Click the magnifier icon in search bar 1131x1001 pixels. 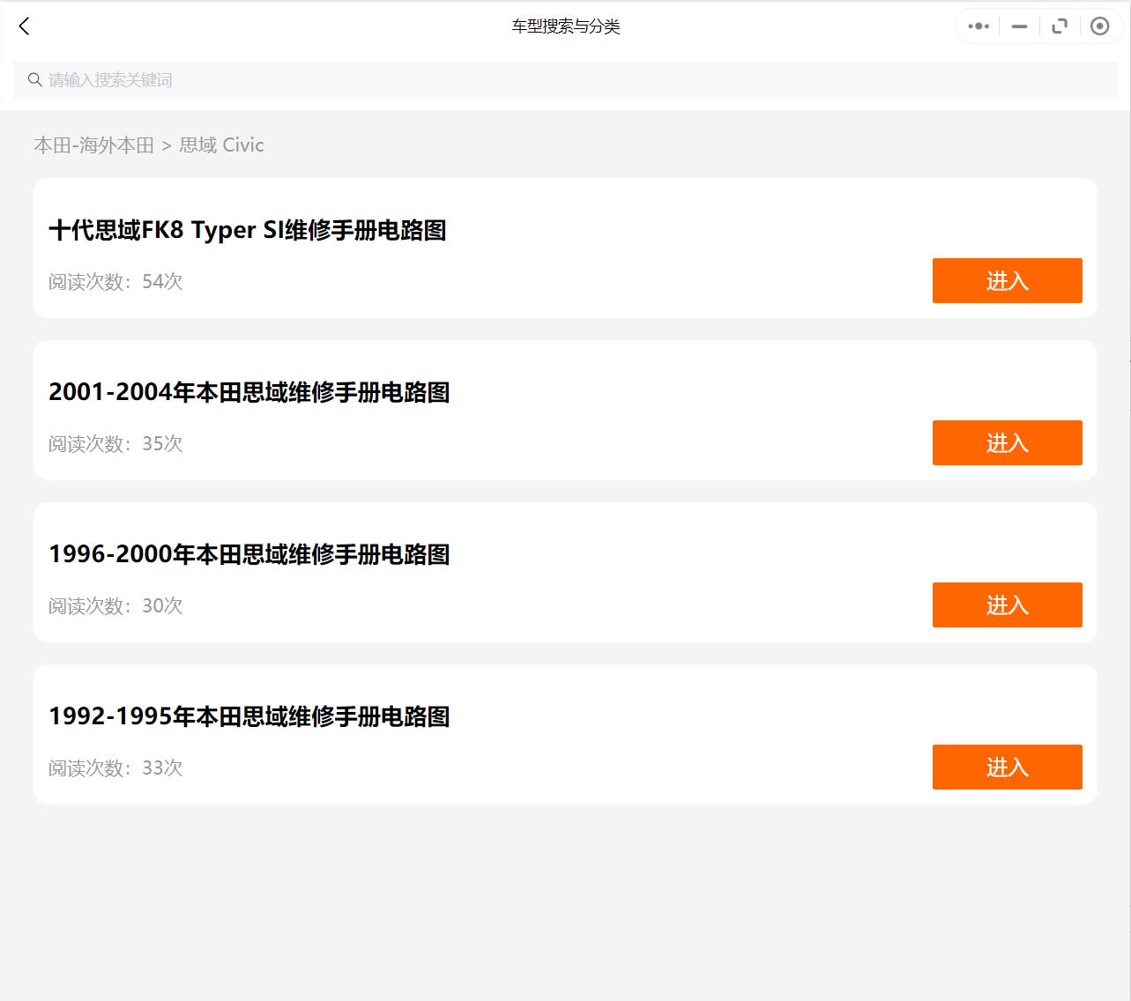pos(35,80)
